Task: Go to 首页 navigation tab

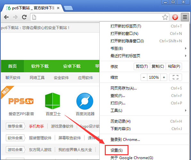Action: pos(12,66)
